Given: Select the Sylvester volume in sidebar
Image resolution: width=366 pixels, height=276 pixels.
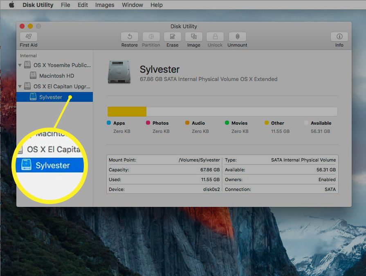Looking at the screenshot, I should click(51, 97).
